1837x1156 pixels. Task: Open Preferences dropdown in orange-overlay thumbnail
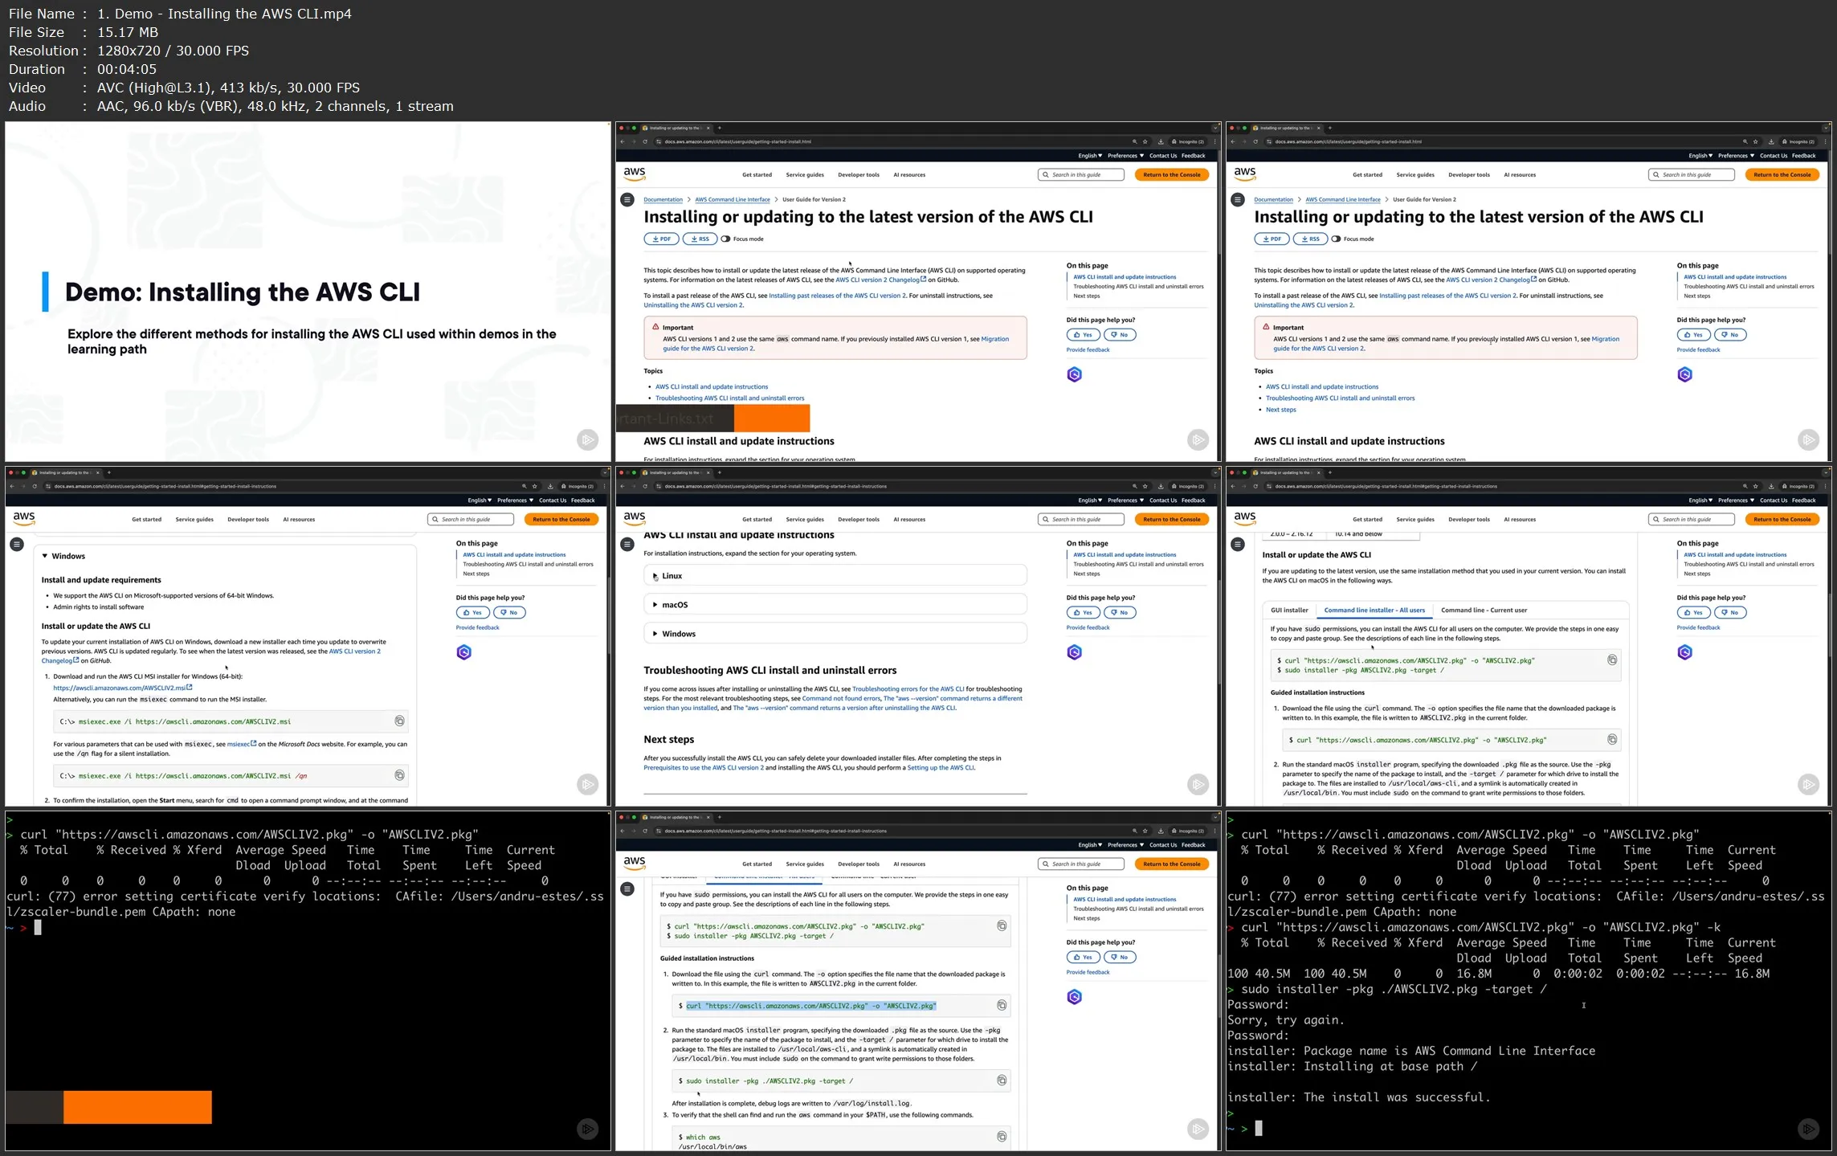[1125, 156]
